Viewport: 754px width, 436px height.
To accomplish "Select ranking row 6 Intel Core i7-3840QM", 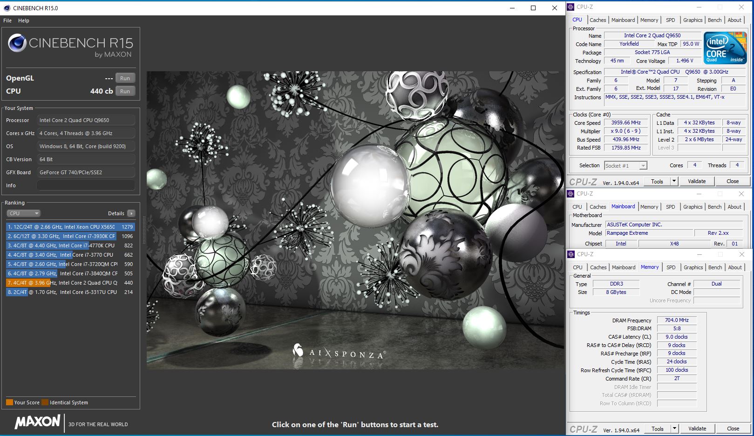I will [70, 273].
